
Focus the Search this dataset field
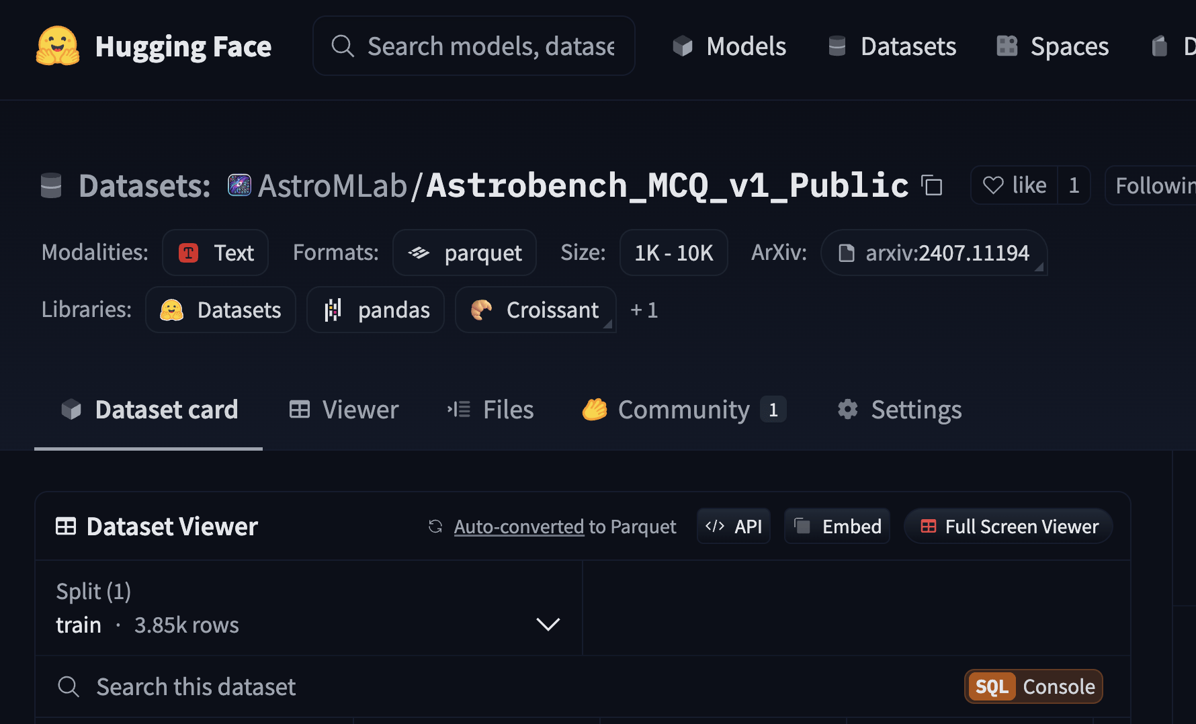(497, 686)
